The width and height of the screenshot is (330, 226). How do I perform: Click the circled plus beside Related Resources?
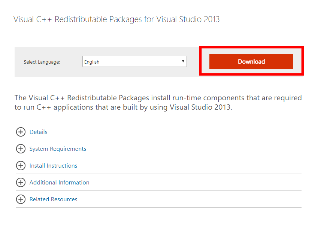tap(21, 199)
